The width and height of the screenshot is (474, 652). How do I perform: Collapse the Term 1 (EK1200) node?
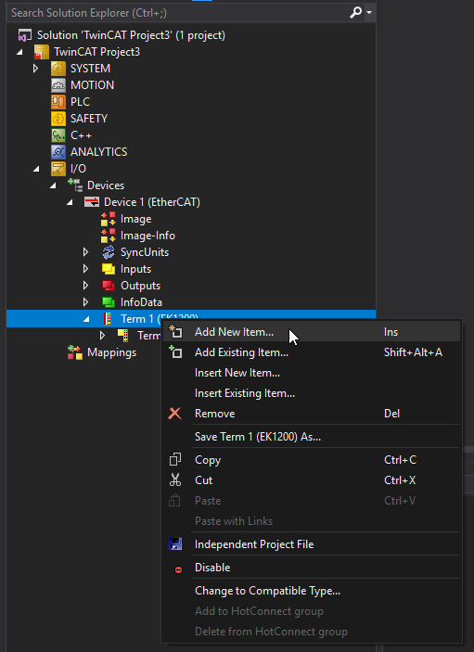pyautogui.click(x=86, y=319)
